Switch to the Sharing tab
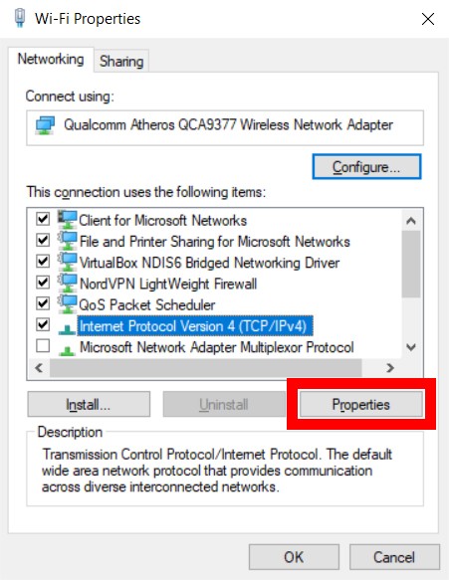 pos(121,61)
